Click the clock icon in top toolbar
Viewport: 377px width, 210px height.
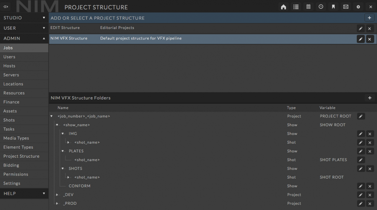tap(321, 7)
